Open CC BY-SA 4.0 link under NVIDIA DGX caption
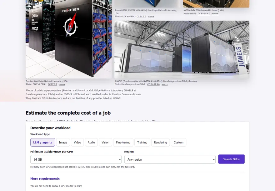The image size is (275, 191). 204,13
